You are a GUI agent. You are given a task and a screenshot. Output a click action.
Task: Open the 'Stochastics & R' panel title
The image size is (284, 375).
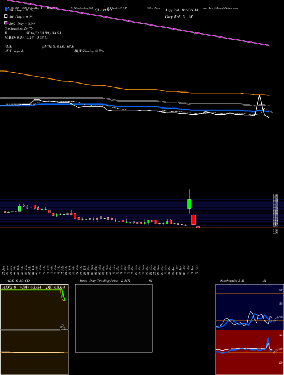click(x=232, y=281)
